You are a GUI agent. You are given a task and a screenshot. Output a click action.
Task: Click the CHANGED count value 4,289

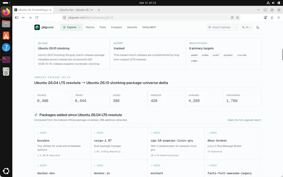pos(194,101)
